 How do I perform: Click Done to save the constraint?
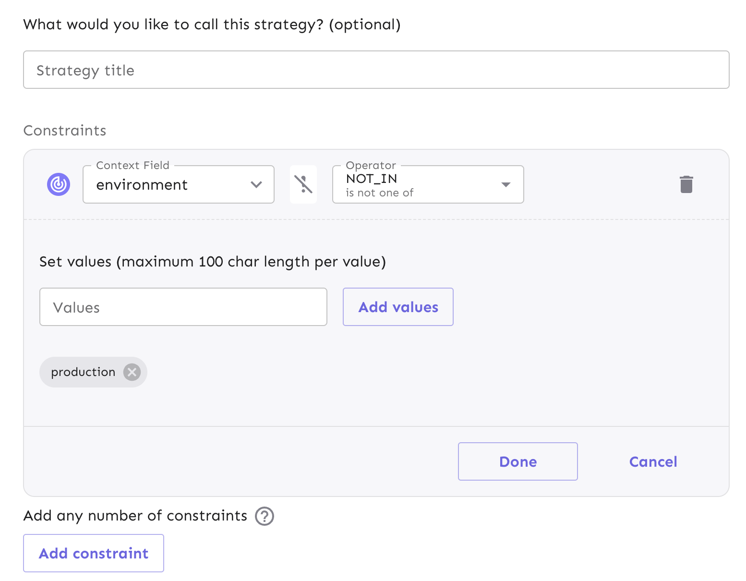pos(517,461)
